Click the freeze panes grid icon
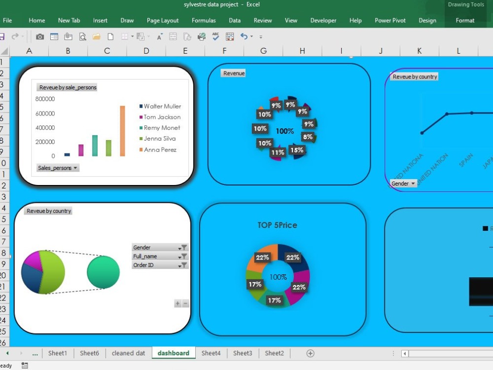This screenshot has width=493, height=370. [x=125, y=37]
